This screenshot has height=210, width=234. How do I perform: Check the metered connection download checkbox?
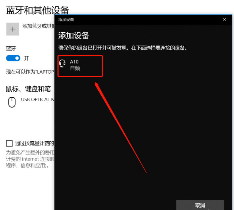click(x=9, y=143)
